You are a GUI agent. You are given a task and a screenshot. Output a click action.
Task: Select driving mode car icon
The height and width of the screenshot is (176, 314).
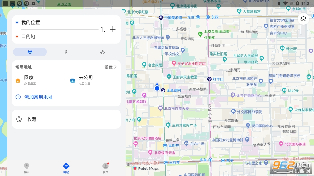click(x=30, y=52)
